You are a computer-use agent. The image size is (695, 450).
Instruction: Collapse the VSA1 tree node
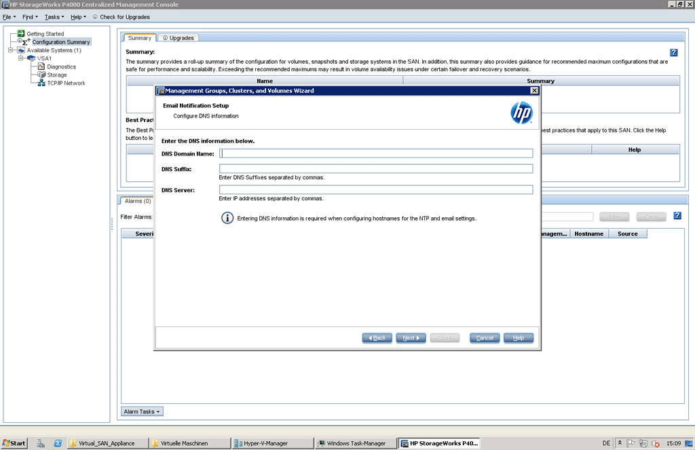tap(20, 58)
